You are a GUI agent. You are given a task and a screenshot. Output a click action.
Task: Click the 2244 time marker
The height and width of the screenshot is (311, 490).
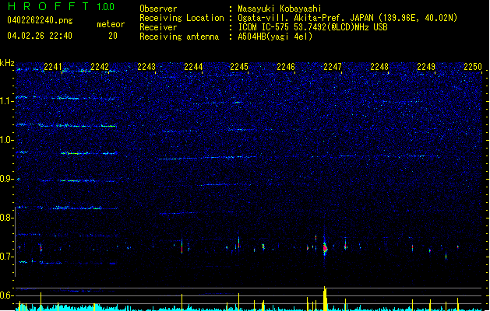click(x=193, y=67)
